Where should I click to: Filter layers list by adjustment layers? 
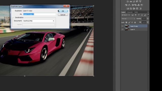tap(136, 15)
